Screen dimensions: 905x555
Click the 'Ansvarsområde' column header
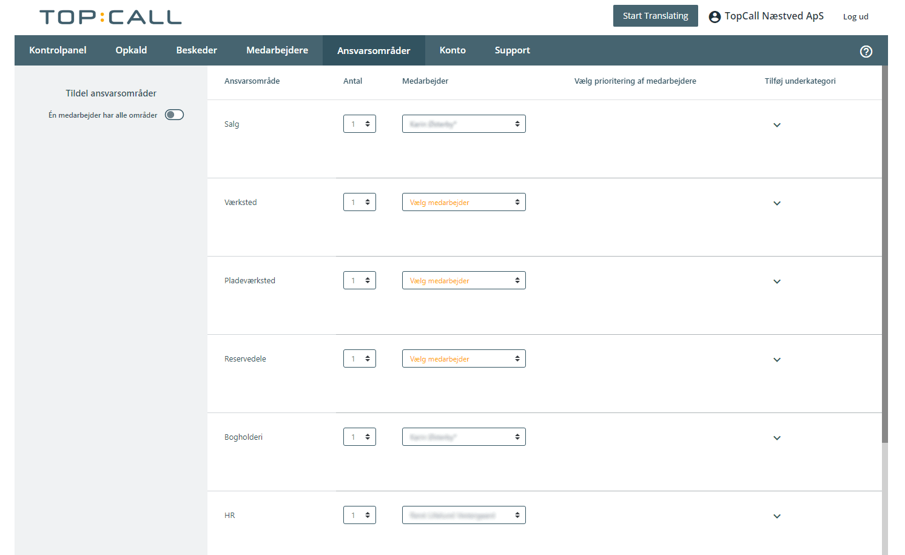[x=252, y=81]
